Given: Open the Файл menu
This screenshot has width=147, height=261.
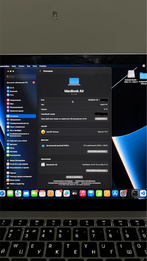Looking at the screenshot, I should (14, 66).
